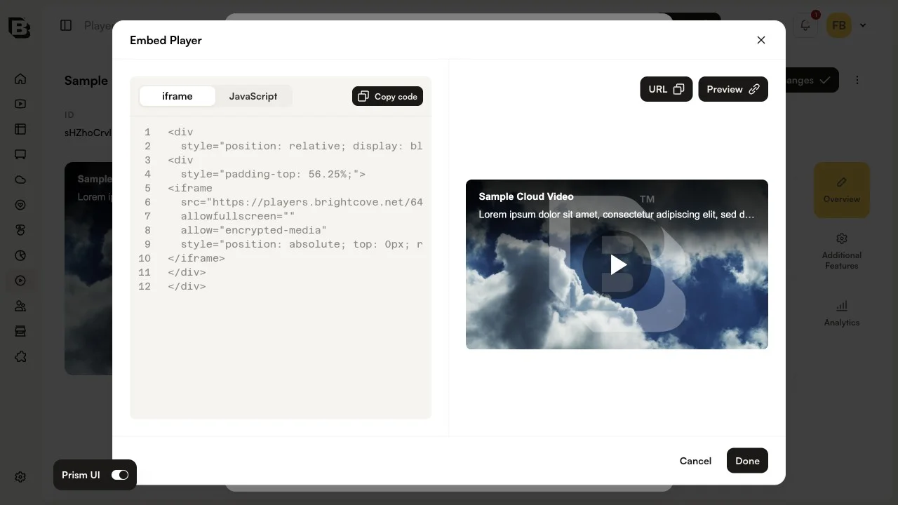The image size is (898, 505).
Task: Click the FB user avatar
Action: tap(838, 26)
